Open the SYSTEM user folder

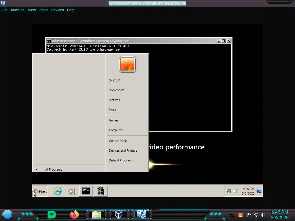pyautogui.click(x=114, y=80)
